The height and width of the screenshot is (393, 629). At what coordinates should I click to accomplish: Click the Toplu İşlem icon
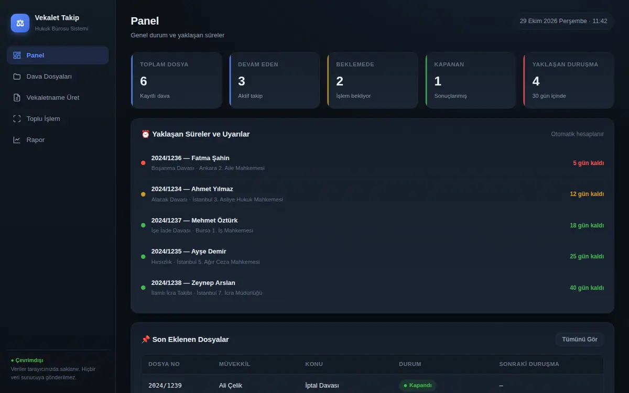17,119
